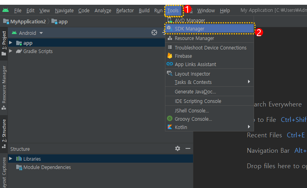
Task: Click the Android Studio logo icon
Action: coord(6,10)
